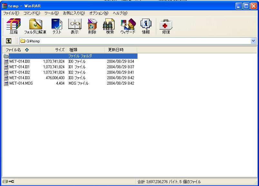Maximize the WinRAR window

tap(246, 6)
